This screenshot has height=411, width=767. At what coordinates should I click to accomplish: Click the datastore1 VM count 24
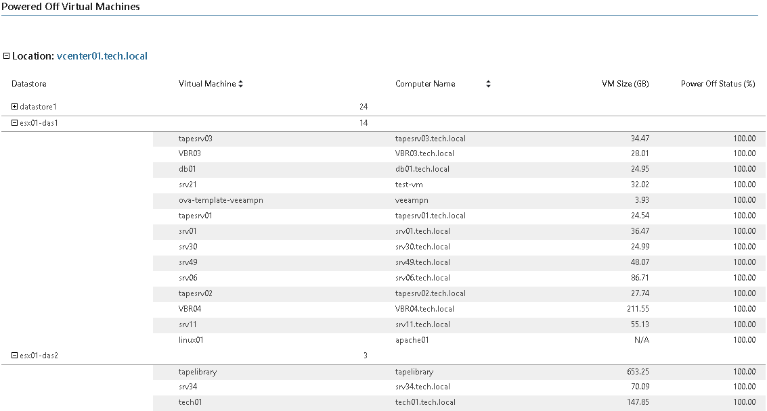(364, 107)
